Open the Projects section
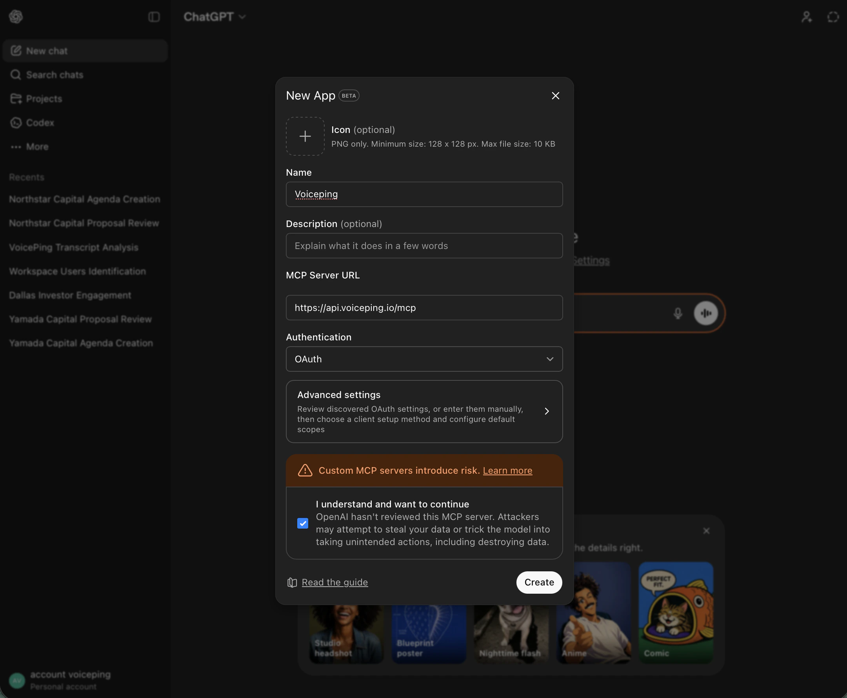Screen dimensions: 847x698 44,98
